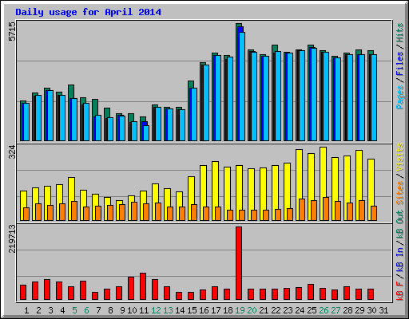
Task: Click day label 22 on the x-axis
Action: [x=276, y=310]
